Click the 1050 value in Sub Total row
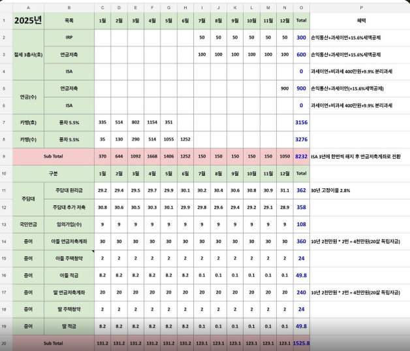The width and height of the screenshot is (410, 351). pos(285,156)
